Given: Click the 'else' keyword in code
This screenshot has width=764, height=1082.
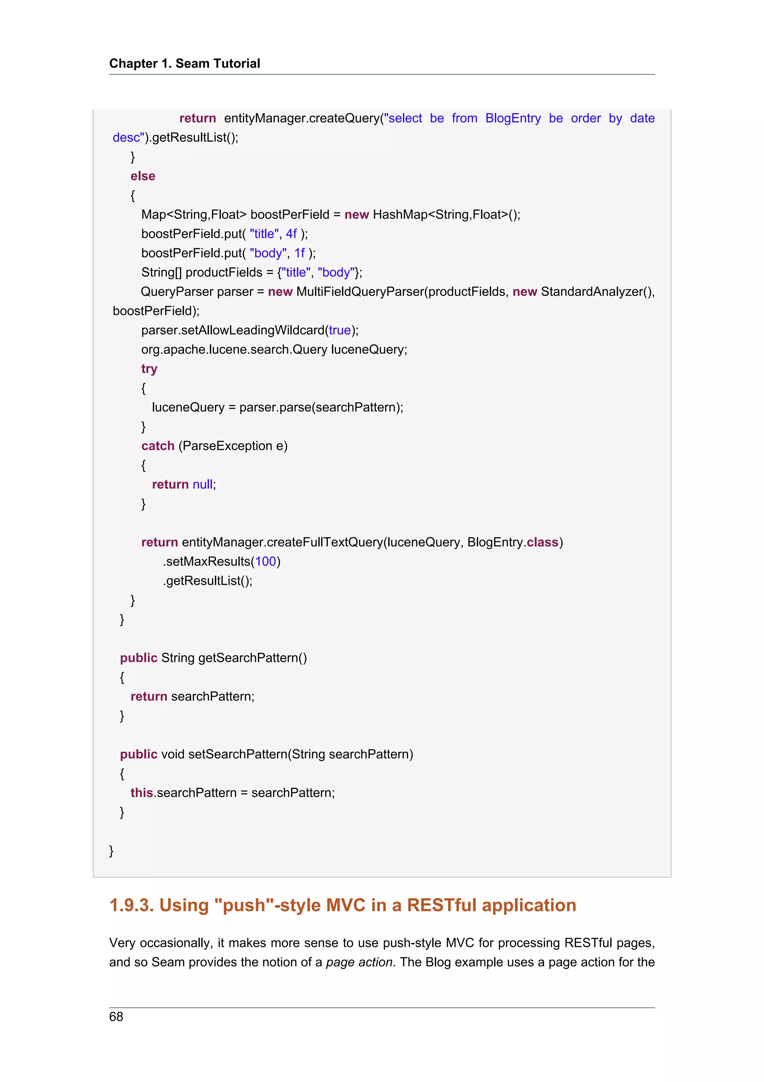Looking at the screenshot, I should coord(143,176).
